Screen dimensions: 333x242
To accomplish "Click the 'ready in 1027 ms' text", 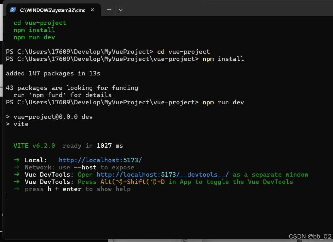I will coord(93,146).
